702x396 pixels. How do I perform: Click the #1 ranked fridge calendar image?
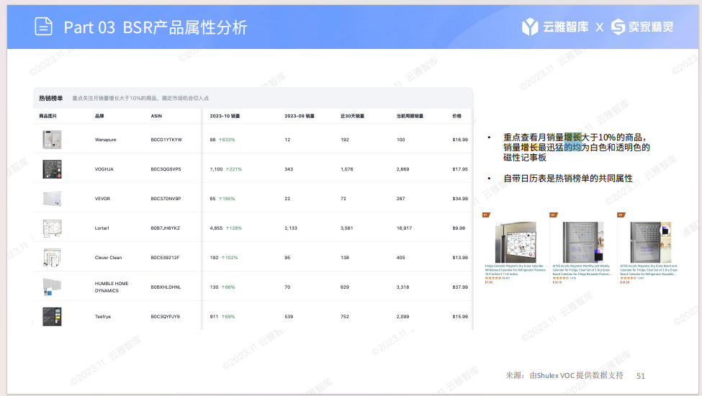click(x=516, y=242)
